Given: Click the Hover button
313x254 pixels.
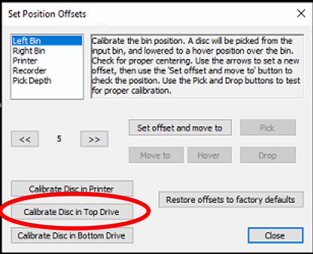Looking at the screenshot, I should point(209,155).
